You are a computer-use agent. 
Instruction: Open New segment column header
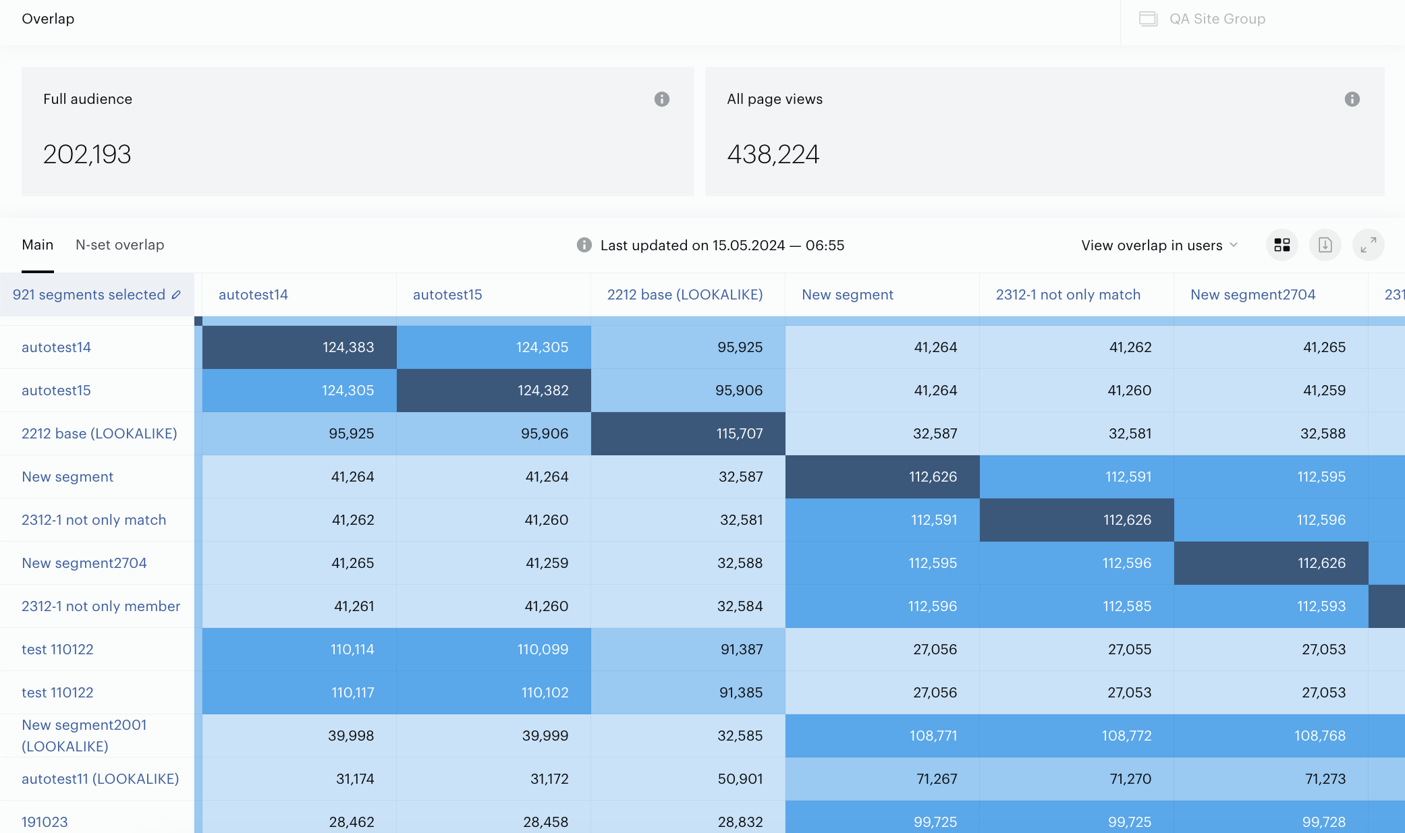click(848, 295)
